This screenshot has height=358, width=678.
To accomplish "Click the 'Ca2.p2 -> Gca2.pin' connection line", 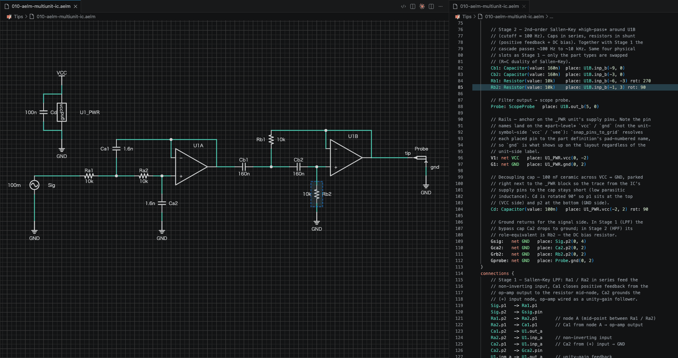I will [x=516, y=351].
